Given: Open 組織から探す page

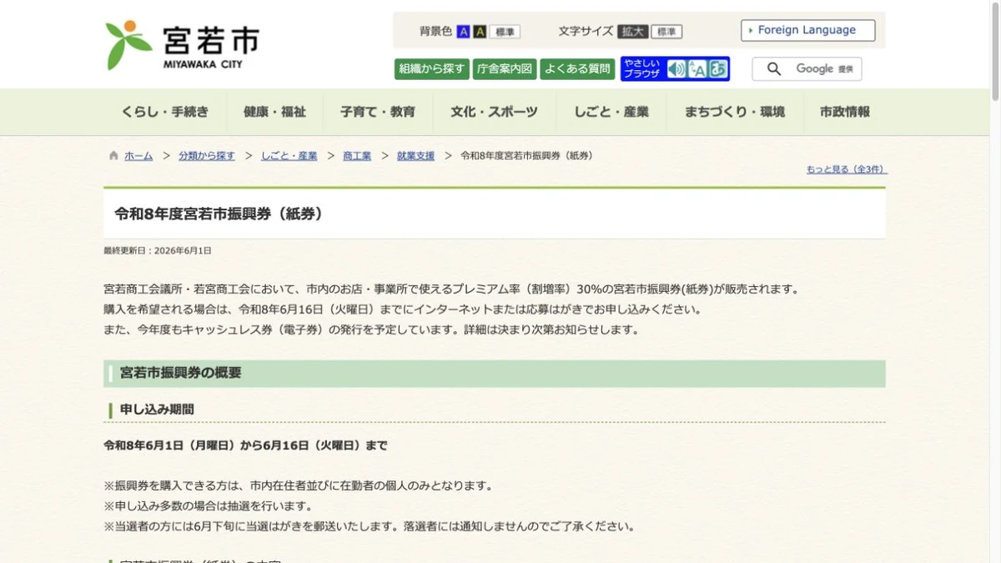Looking at the screenshot, I should pyautogui.click(x=431, y=69).
